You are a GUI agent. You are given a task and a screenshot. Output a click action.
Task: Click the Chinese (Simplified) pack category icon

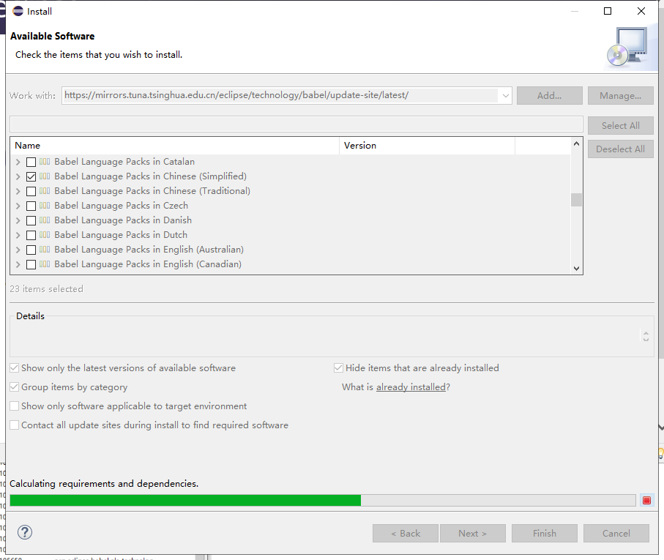click(45, 176)
